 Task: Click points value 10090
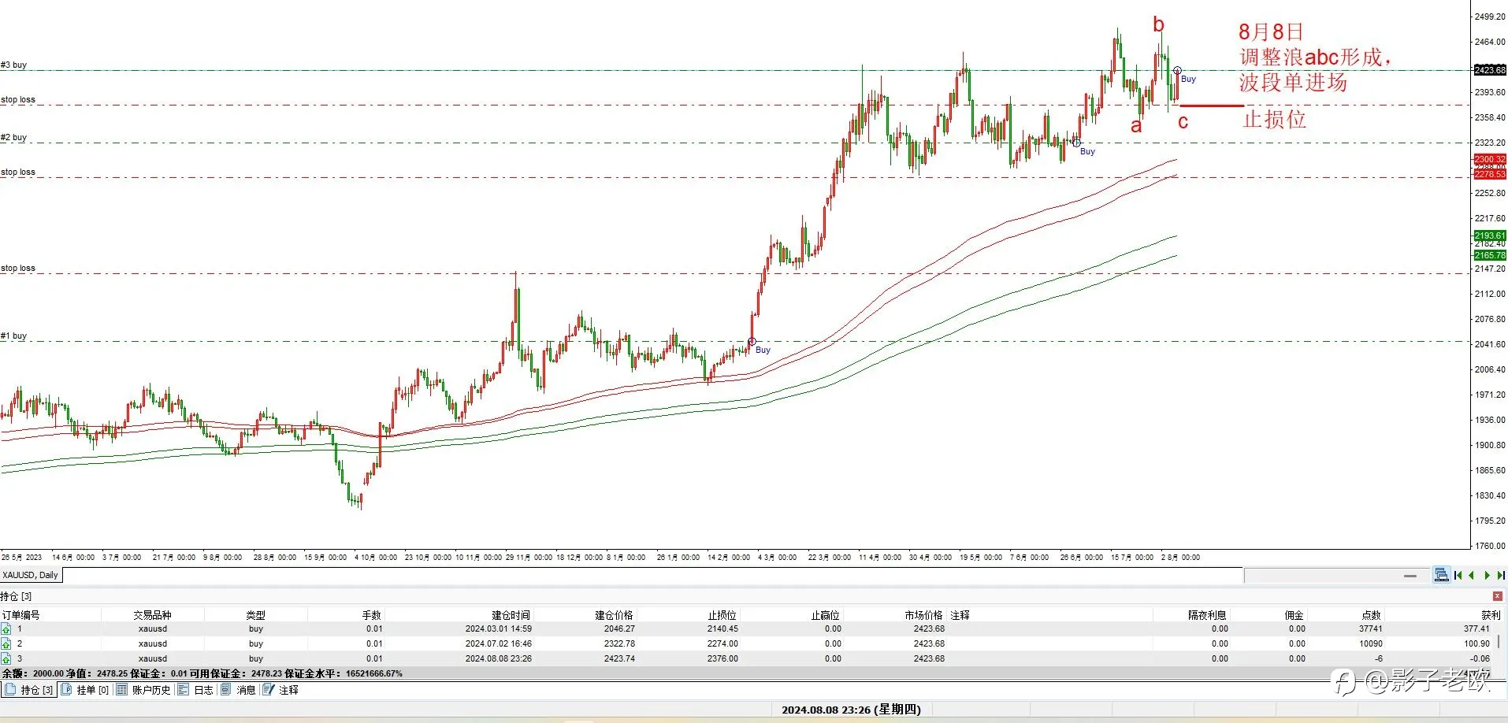[x=1370, y=643]
